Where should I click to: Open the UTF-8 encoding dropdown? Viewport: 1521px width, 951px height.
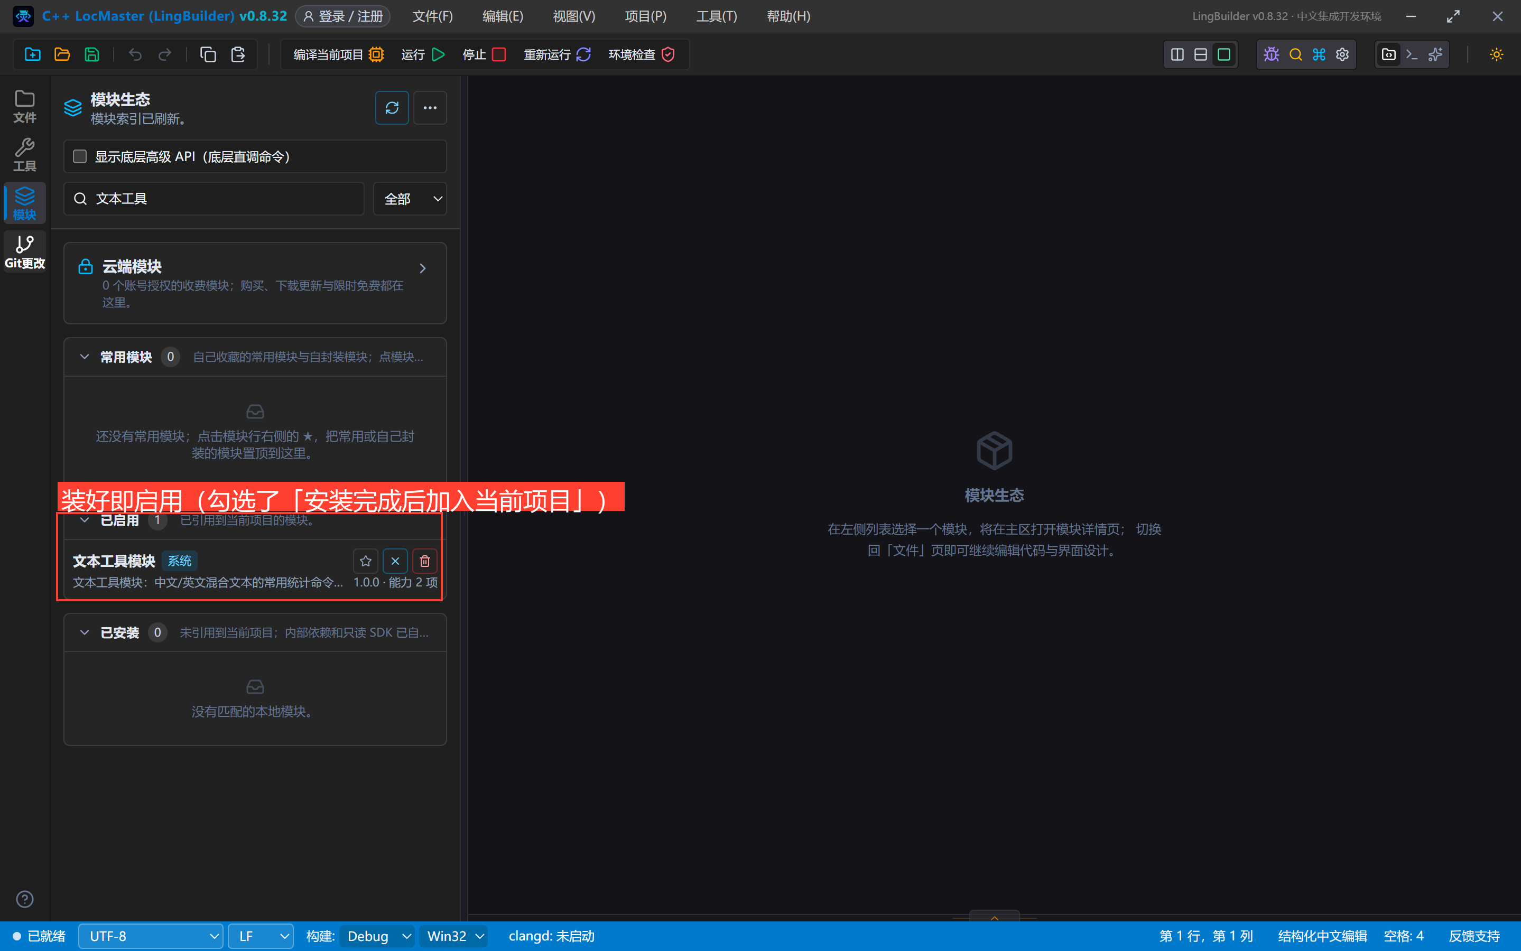click(x=151, y=936)
